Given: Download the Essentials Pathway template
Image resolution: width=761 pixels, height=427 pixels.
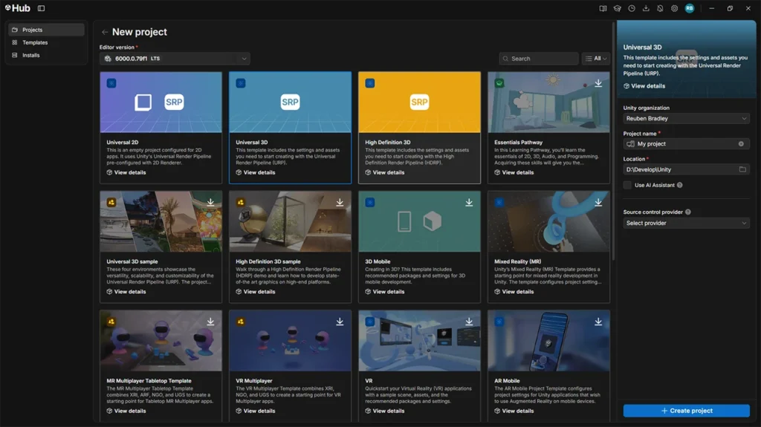Looking at the screenshot, I should click(x=598, y=83).
